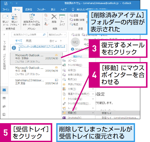
Task: Click Sent Items (送信済みアイテム) in folder pane
Action: [4, 62]
